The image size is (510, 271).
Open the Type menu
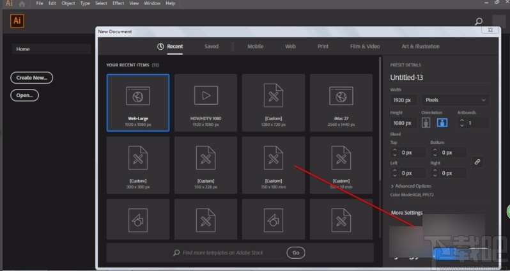[x=85, y=3]
